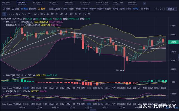Toggle the 画线 drawing pencil tool

(22, 9)
